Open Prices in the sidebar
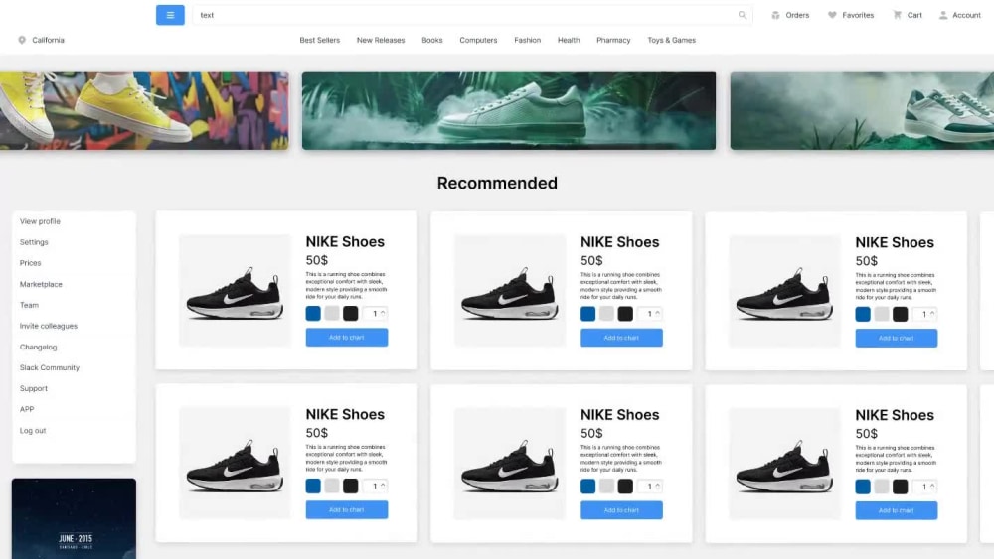Screen dimensions: 994x559 pos(30,263)
